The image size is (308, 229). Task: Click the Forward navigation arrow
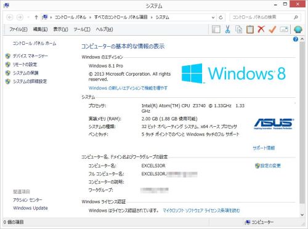(x=20, y=17)
